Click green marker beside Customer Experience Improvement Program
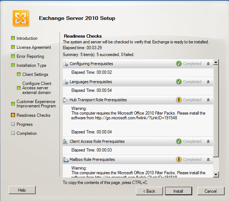This screenshot has height=201, width=229. tap(13, 104)
